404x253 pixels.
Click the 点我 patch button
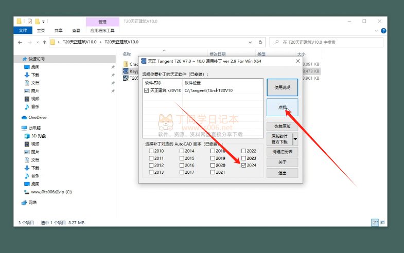tap(283, 107)
